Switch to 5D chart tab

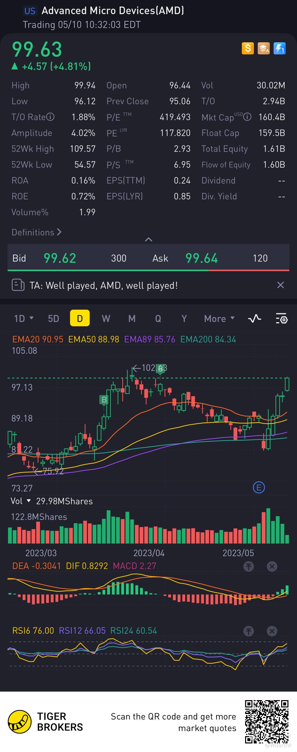tap(53, 318)
